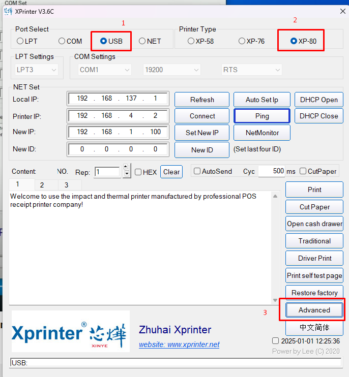349x377 pixels.
Task: Open the 19200 baud rate dropdown
Action: pos(171,70)
